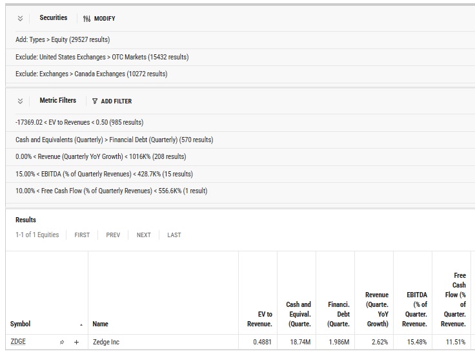This screenshot has height=358, width=475.
Task: Click the Modify sliders icon
Action: pos(86,19)
